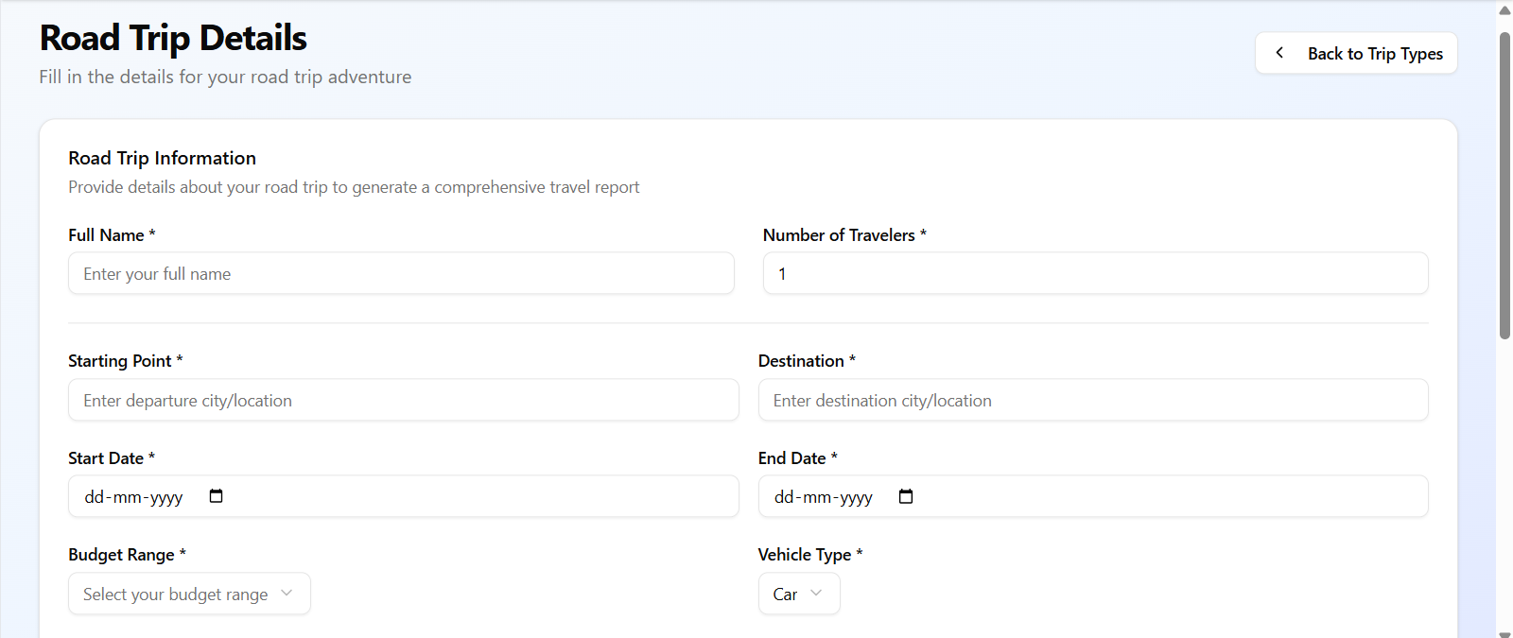The height and width of the screenshot is (638, 1513).
Task: Click the back chevron icon beside Trip Types
Action: tap(1279, 53)
